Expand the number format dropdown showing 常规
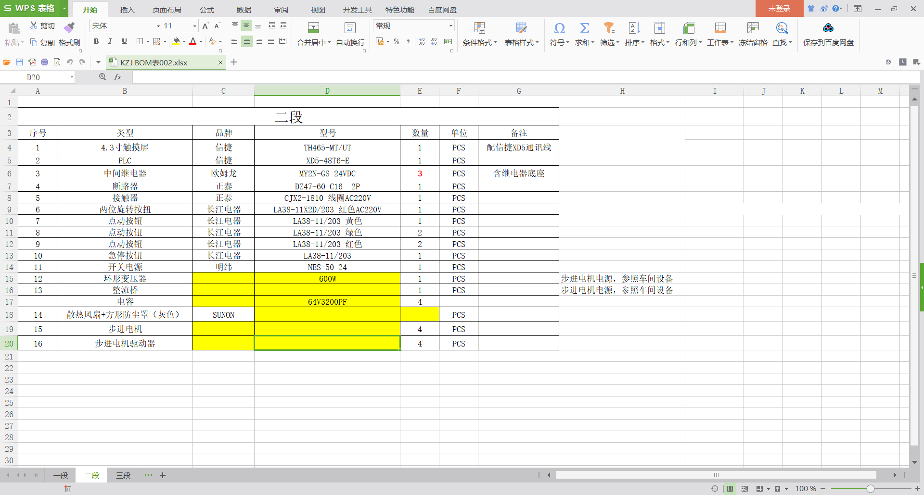Screen dimensions: 924x495 pos(450,26)
